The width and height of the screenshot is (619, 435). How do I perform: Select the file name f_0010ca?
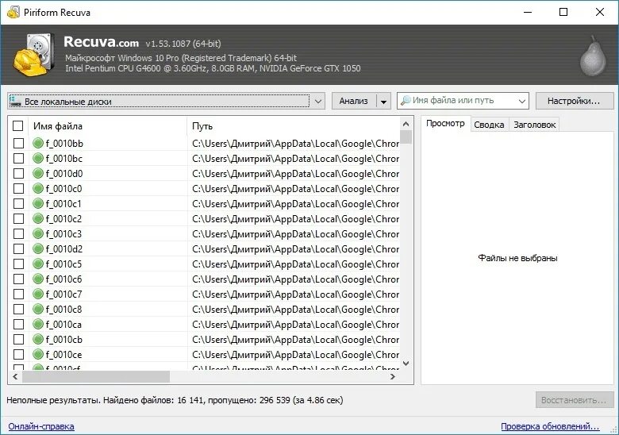pyautogui.click(x=63, y=325)
